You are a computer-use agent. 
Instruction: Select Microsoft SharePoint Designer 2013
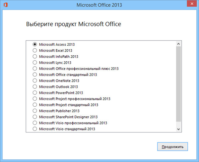click(35, 117)
